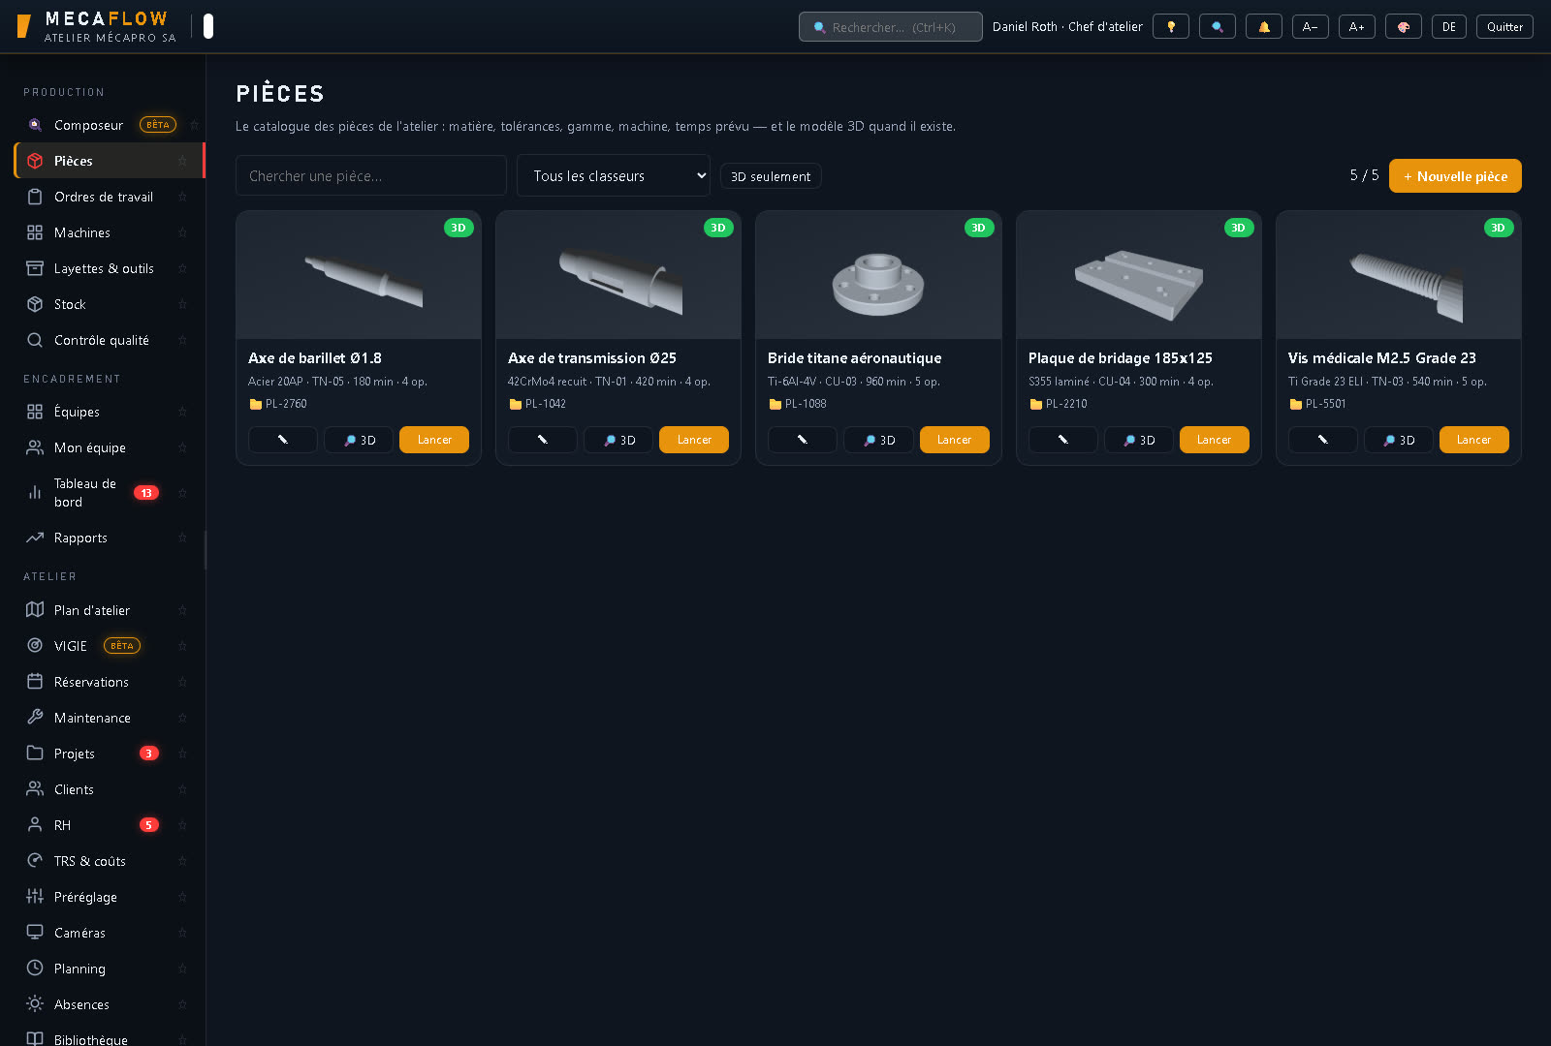Click the Composeur sidebar icon

tap(35, 125)
